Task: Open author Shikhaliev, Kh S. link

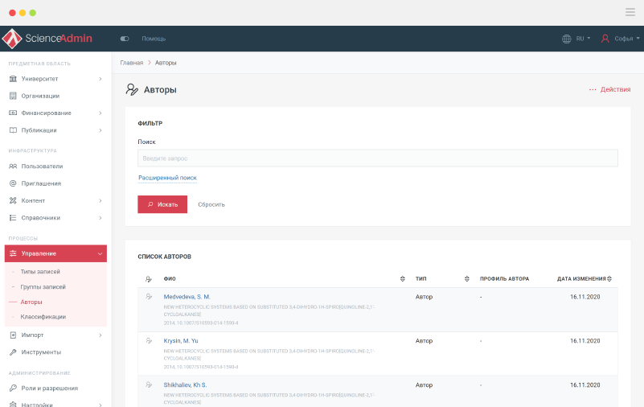Action: tap(185, 384)
